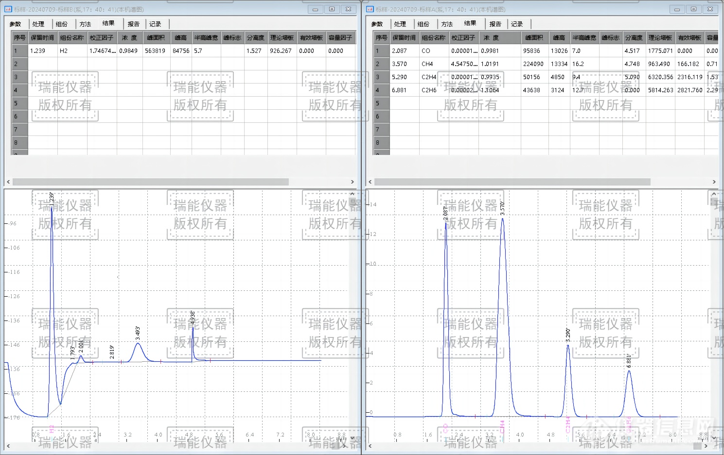
Task: Minimize the 标样B chromatogram window
Action: [315, 9]
